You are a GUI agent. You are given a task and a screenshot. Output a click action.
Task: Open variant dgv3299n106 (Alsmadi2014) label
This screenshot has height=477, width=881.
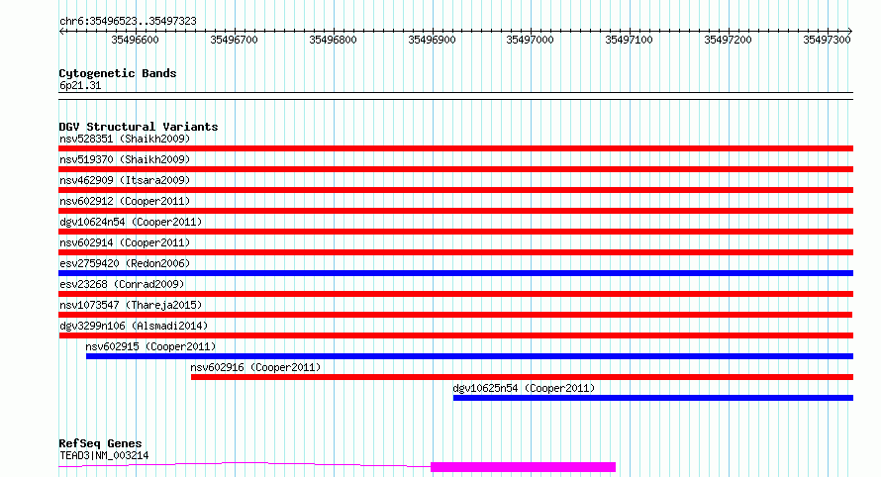click(x=134, y=326)
